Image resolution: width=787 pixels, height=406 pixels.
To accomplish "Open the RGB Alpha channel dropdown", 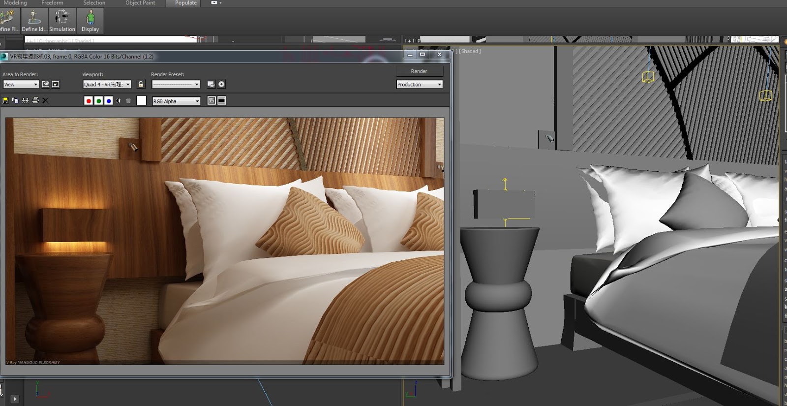I will pyautogui.click(x=176, y=101).
